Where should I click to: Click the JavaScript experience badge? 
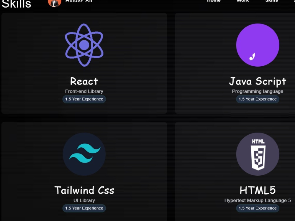point(258,99)
